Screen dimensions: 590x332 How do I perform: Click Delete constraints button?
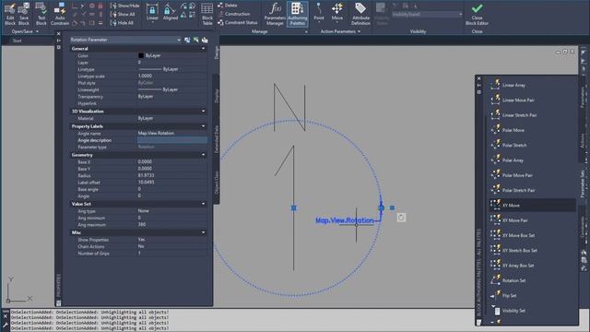click(x=228, y=6)
